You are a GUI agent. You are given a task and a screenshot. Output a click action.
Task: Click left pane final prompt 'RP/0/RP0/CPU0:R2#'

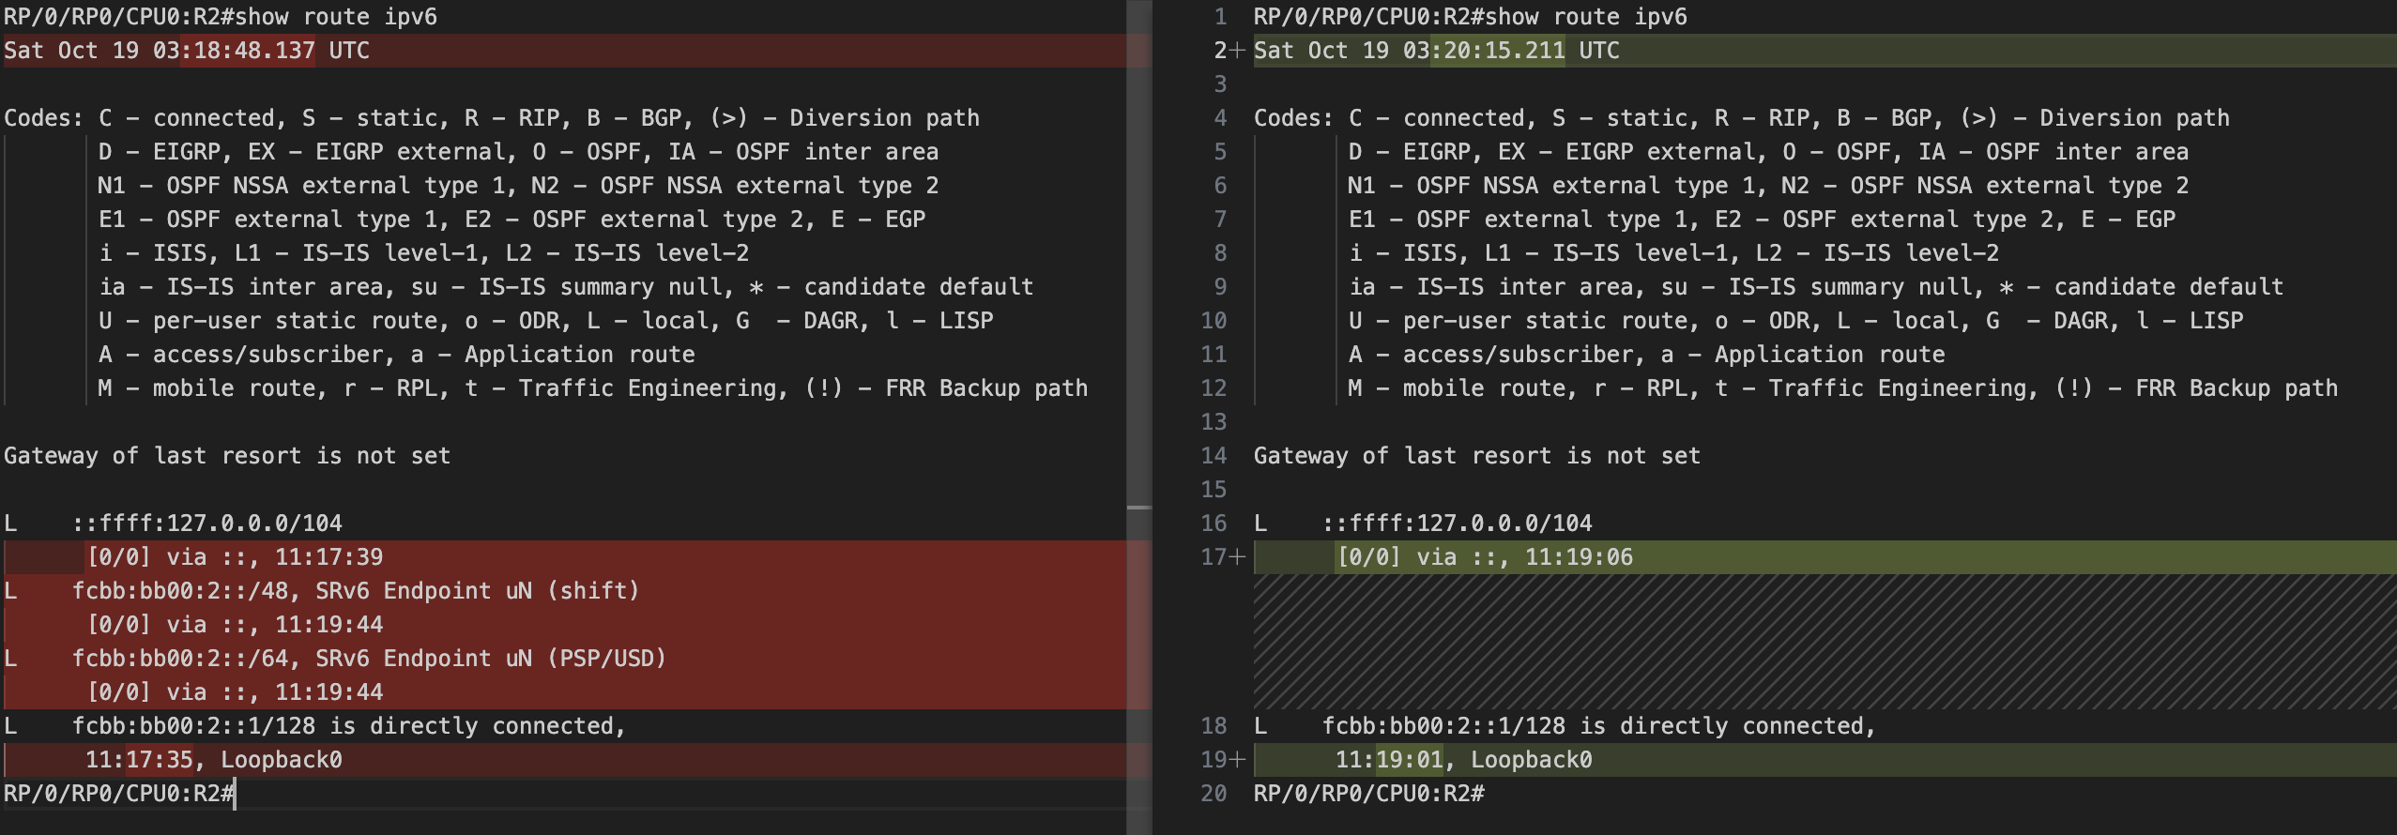(118, 794)
